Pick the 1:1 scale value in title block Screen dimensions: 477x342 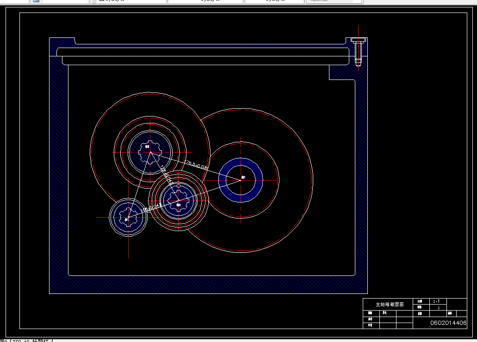[x=436, y=301]
